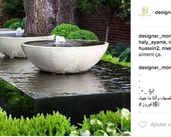This screenshot has width=171, height=137.
Task: Open the bold account name in post header
Action: point(163,12)
